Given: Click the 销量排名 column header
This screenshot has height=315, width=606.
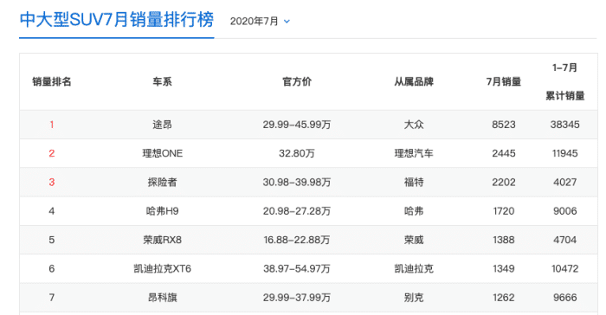Looking at the screenshot, I should (x=52, y=81).
